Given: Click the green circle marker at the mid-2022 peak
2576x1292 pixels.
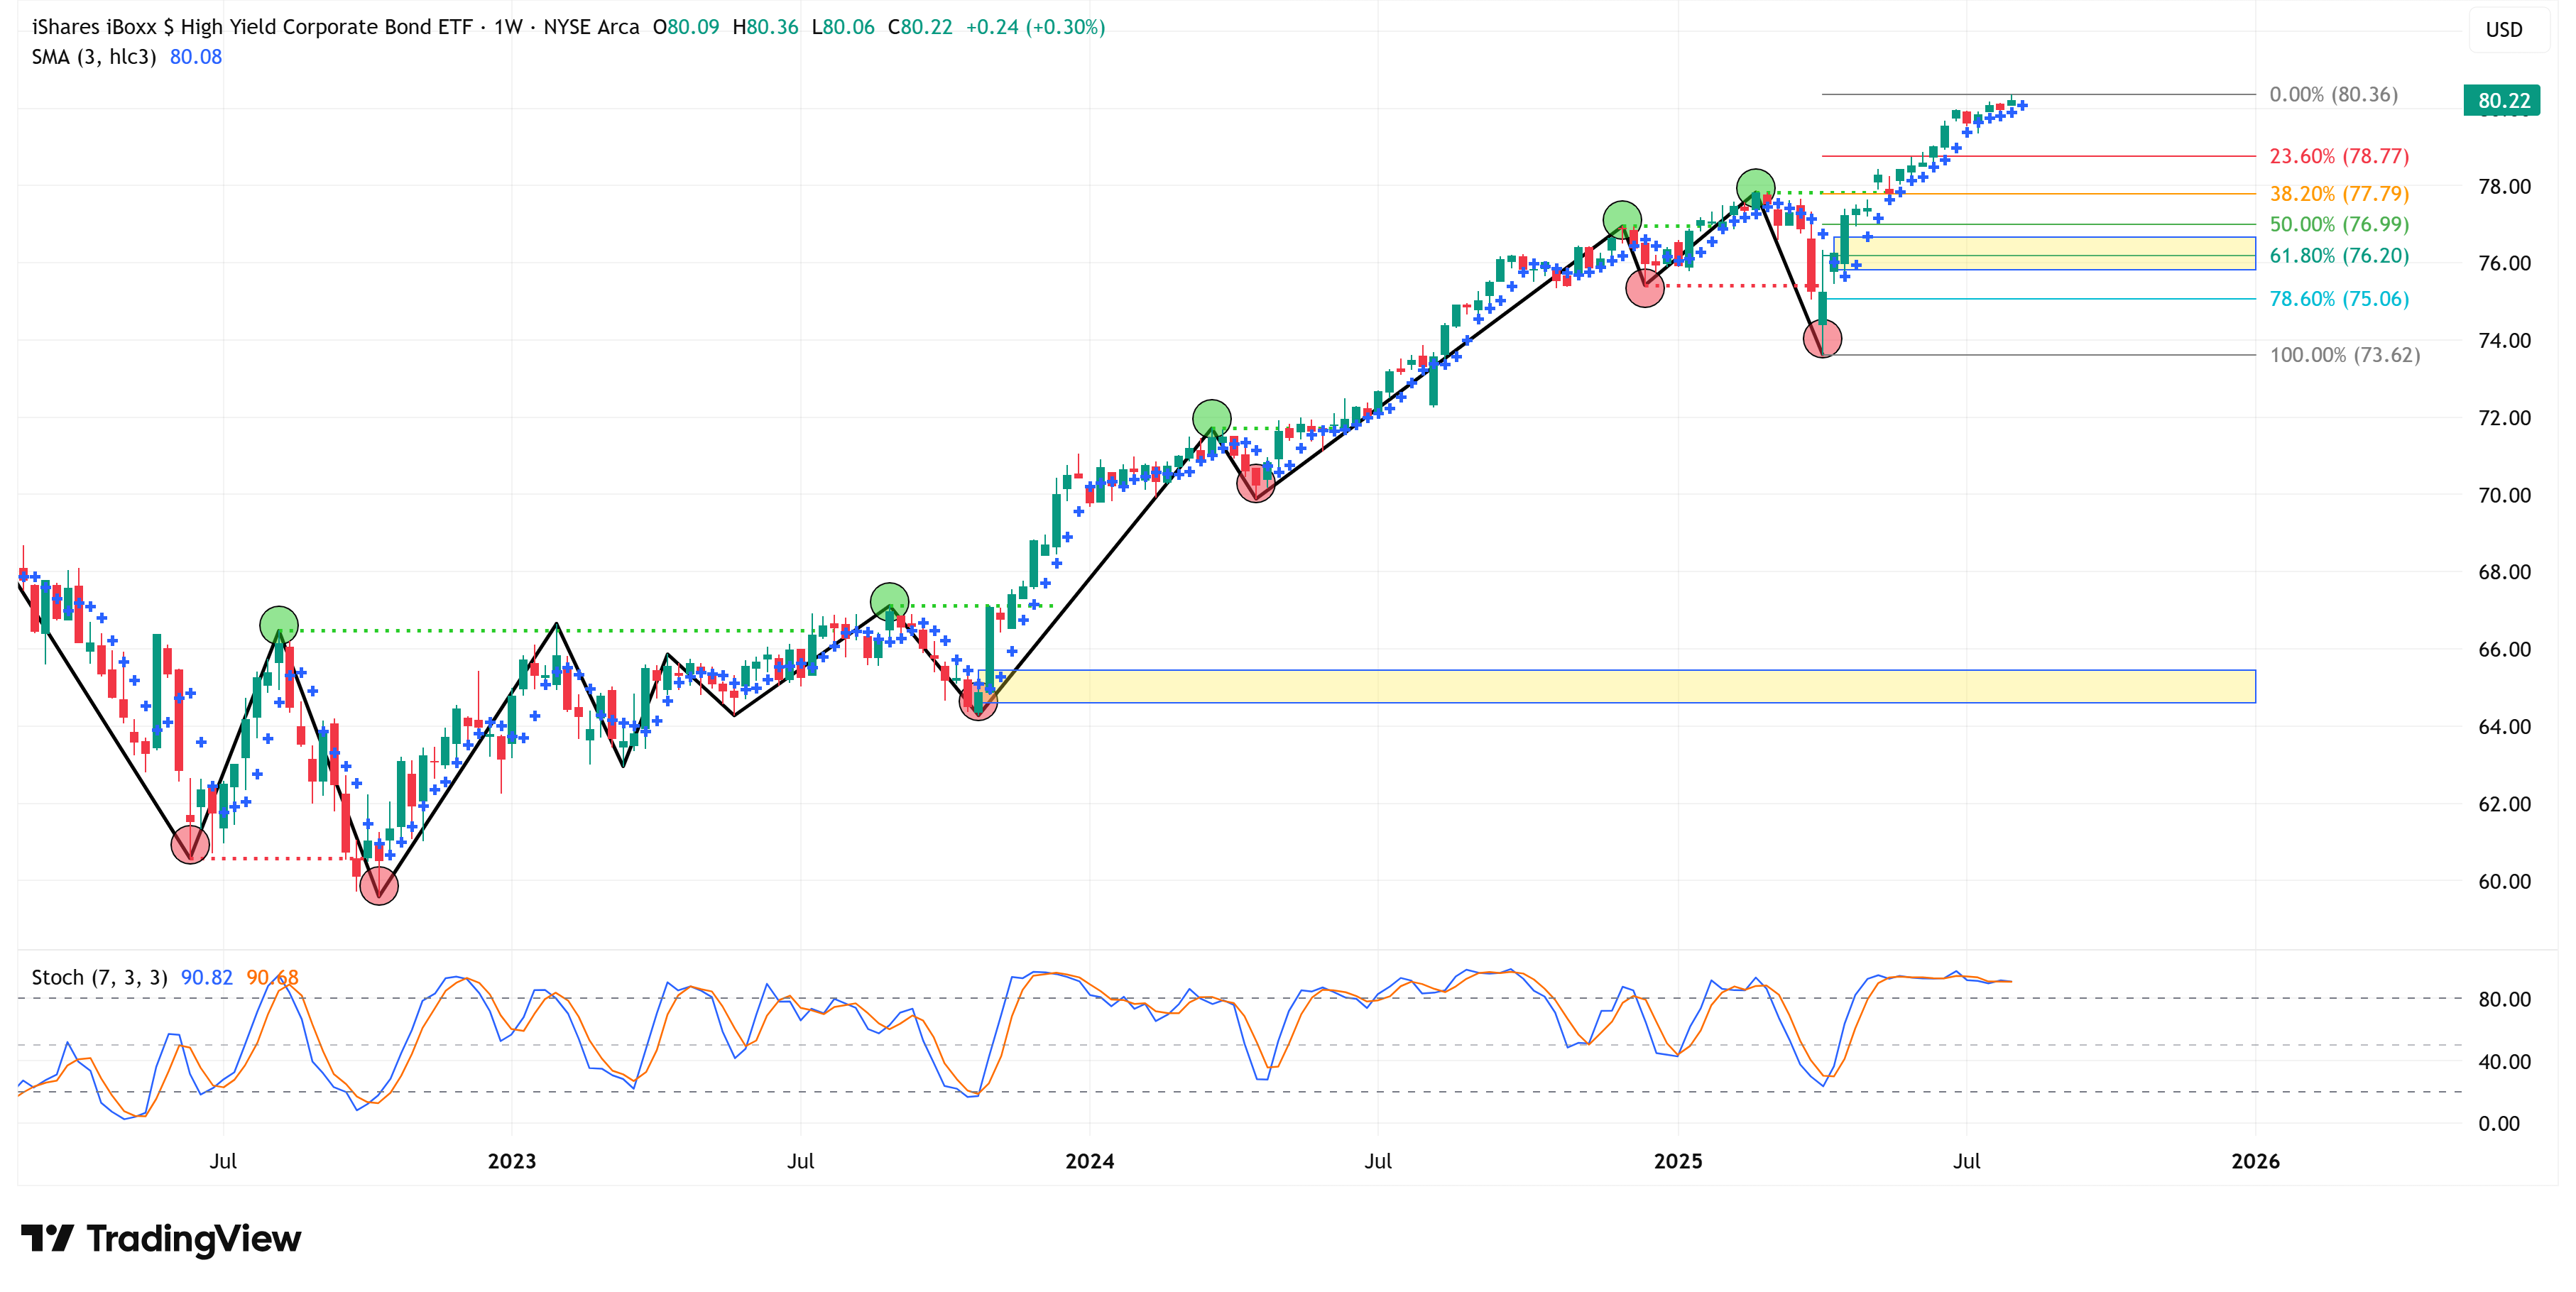Looking at the screenshot, I should pos(279,625).
